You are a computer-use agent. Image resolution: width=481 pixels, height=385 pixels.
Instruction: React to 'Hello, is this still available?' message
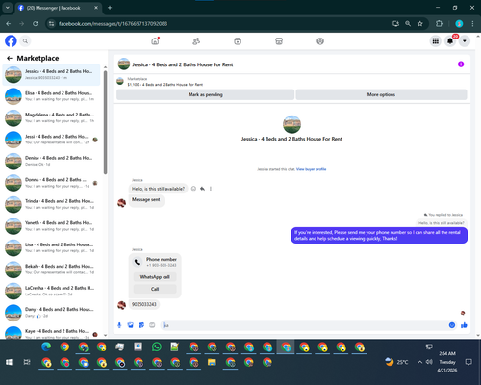[193, 189]
